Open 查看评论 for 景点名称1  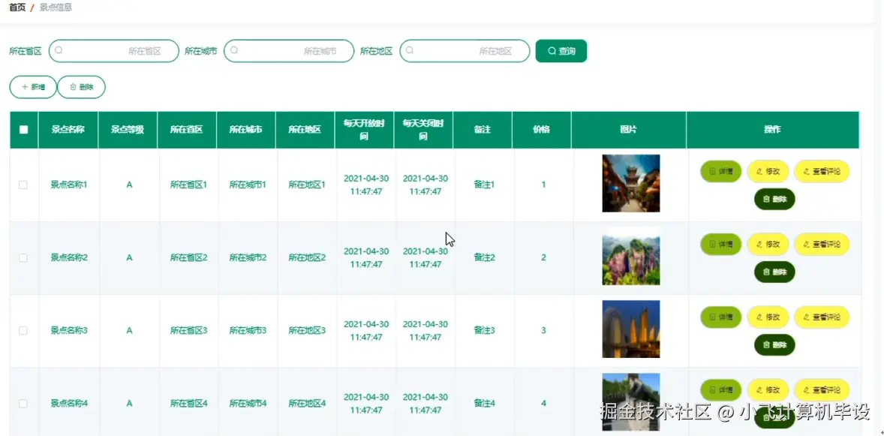(822, 171)
